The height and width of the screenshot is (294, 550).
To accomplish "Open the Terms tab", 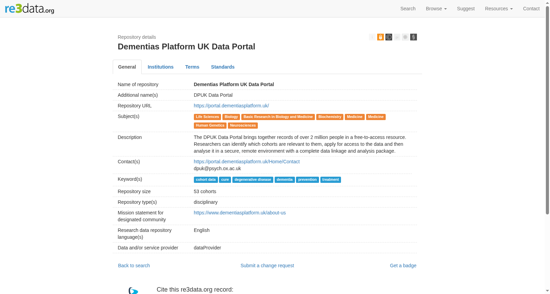I will [x=192, y=67].
